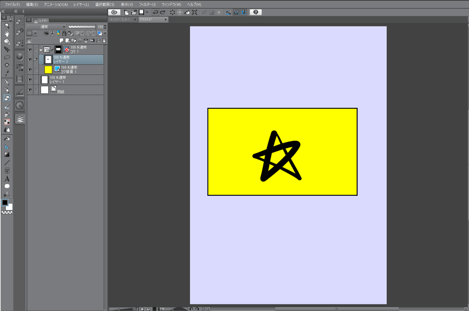This screenshot has width=469, height=311.
Task: Click the new raster layer button
Action: tap(62, 41)
